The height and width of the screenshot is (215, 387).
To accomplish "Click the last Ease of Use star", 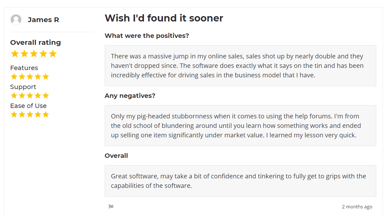I will tap(46, 114).
